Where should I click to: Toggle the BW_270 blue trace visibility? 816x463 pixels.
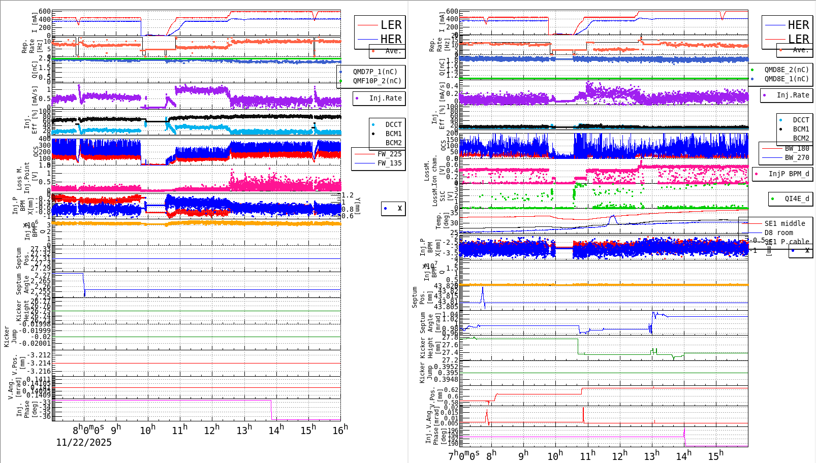(772, 156)
